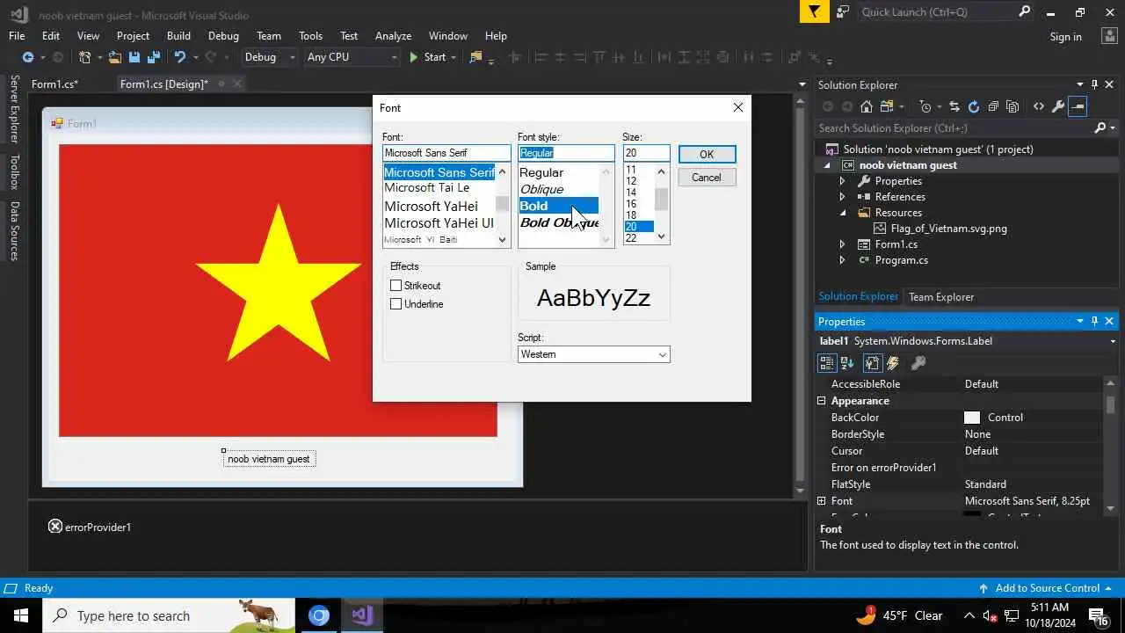Click Solution Explorer search magnifier icon
The width and height of the screenshot is (1125, 633).
(x=1100, y=128)
